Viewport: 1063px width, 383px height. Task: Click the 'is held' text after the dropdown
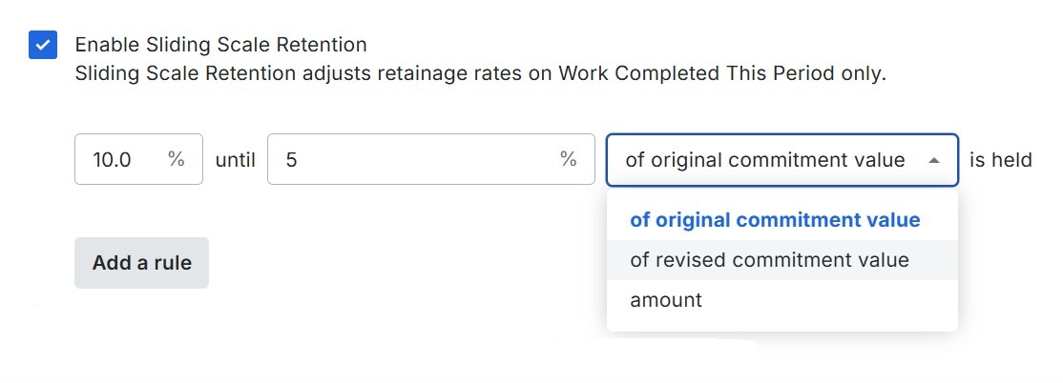[x=1000, y=160]
